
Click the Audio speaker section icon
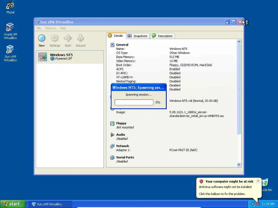pos(112,135)
